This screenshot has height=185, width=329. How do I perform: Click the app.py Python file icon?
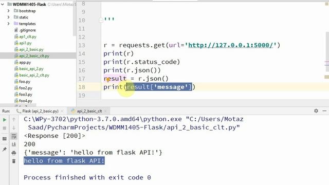pos(16,62)
